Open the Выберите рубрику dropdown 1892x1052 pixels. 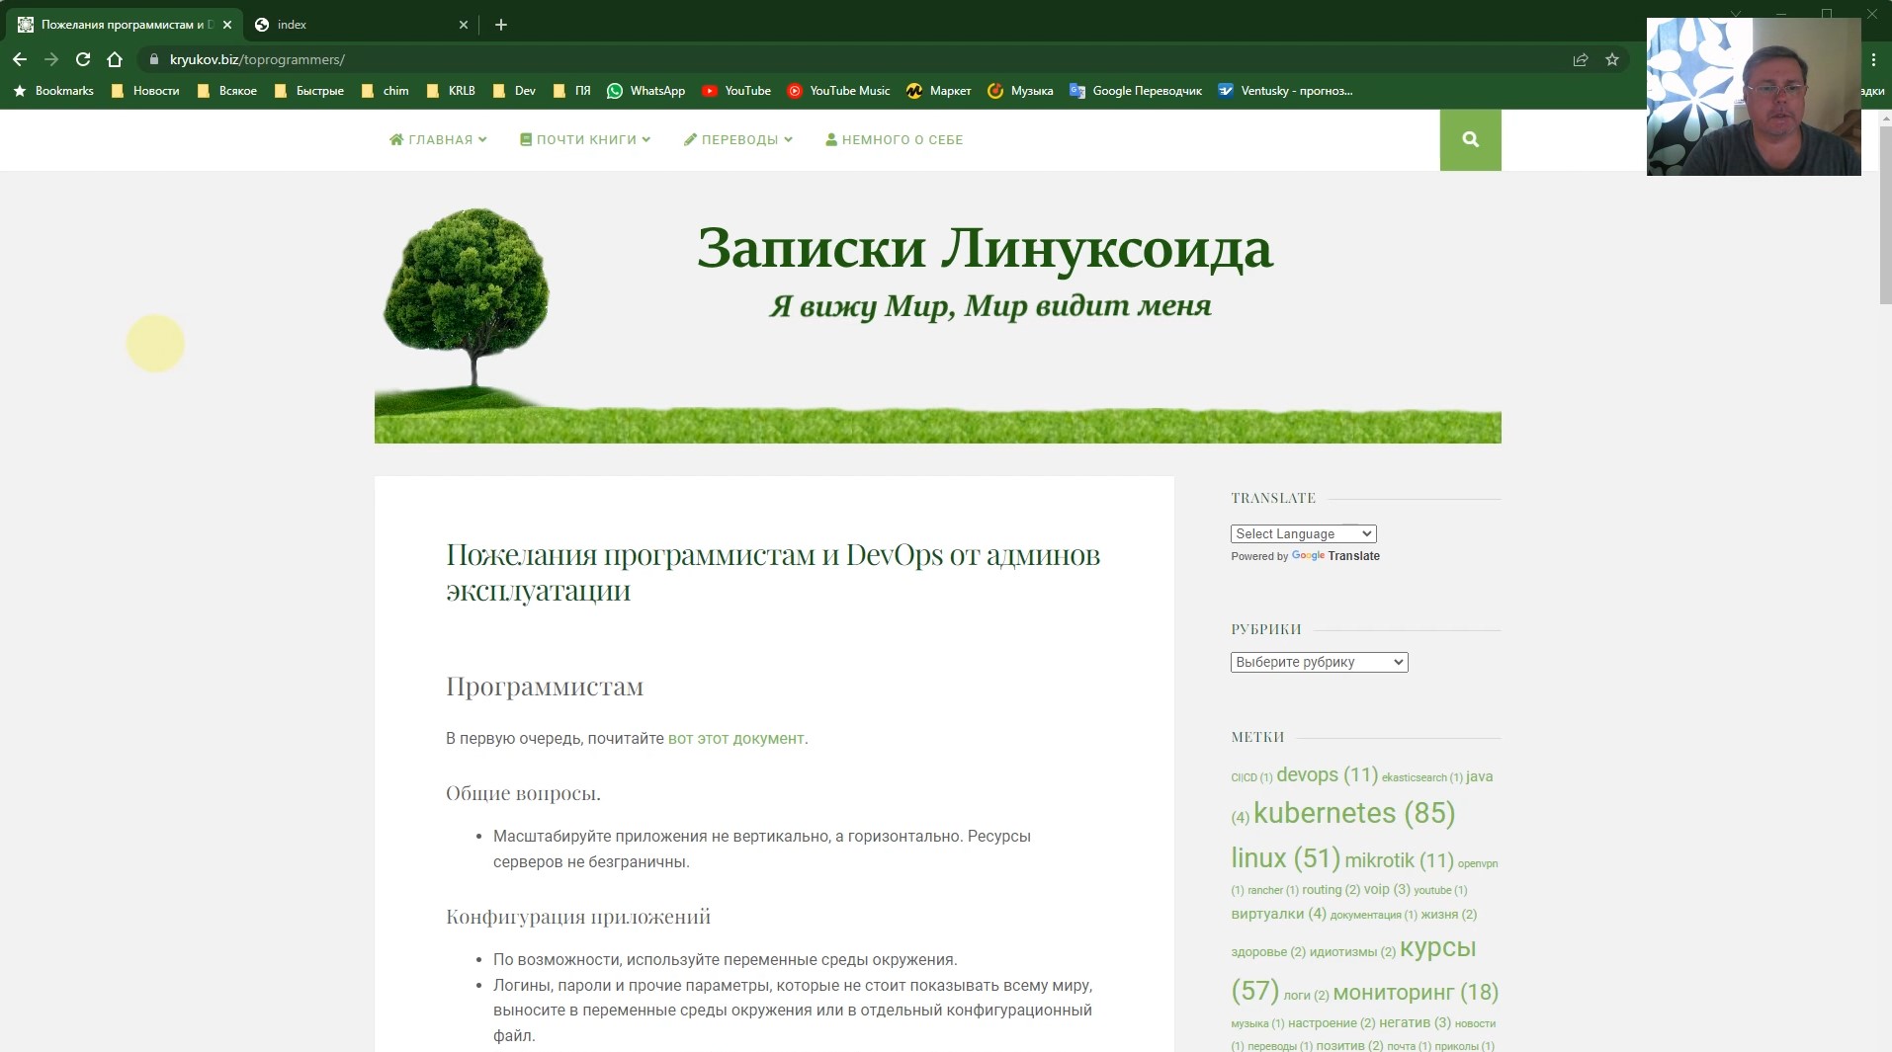pyautogui.click(x=1319, y=662)
